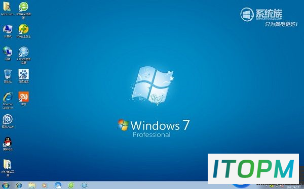The width and height of the screenshot is (304, 189).
Task: Launch the 360 Safe Browser desktop shortcut
Action: 23,10
